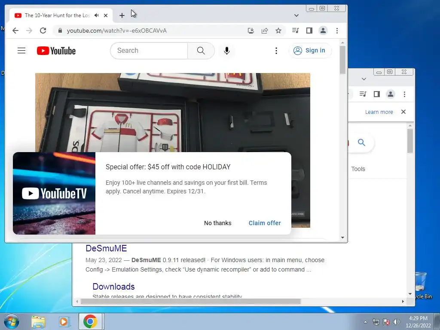The height and width of the screenshot is (330, 440).
Task: Expand tab search chevron in background window
Action: coord(364,79)
